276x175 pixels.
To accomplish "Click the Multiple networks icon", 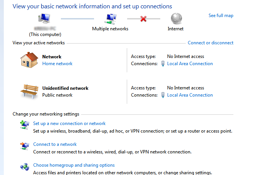I will (110, 19).
